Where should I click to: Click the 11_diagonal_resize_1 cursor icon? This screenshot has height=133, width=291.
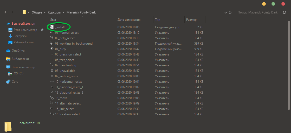tap(52, 87)
